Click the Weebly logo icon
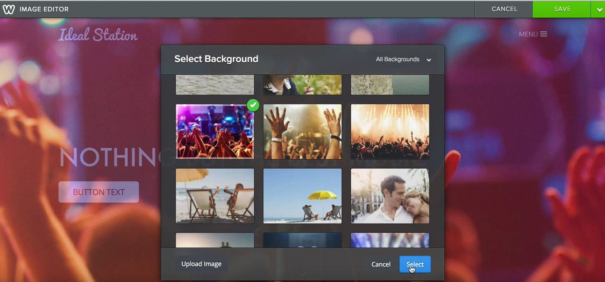The height and width of the screenshot is (282, 605). click(x=9, y=9)
